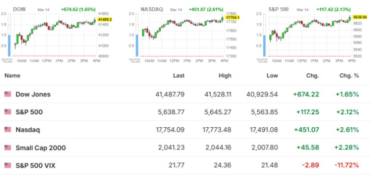Viewport: 380px width, 181px height.
Task: Click Nasdaq percent change +2.61% in table
Action: point(347,130)
